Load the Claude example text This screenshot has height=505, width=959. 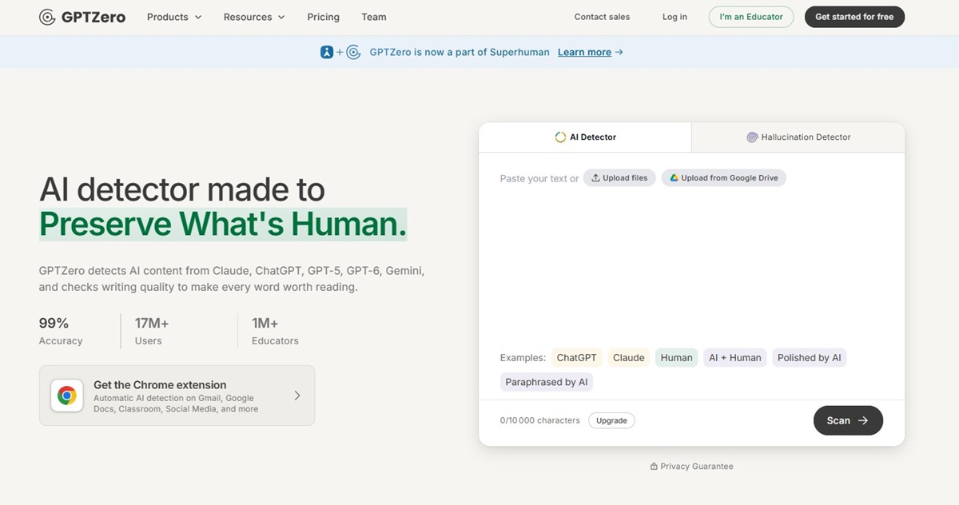pos(629,358)
